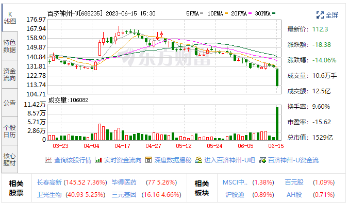Screen dimensions: 348x217
Task: Click the 04-17 date axis label
Action: (122, 146)
